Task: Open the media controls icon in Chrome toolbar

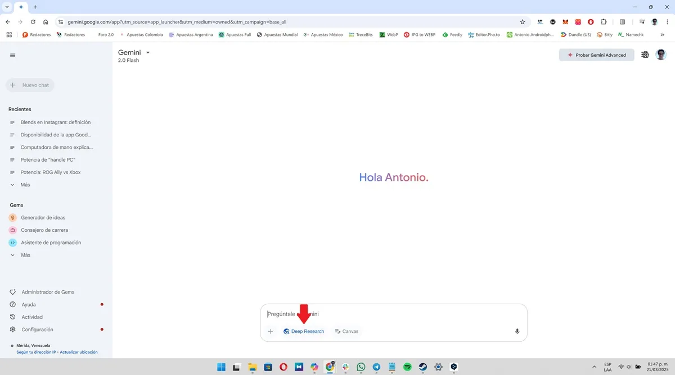Action: (642, 22)
